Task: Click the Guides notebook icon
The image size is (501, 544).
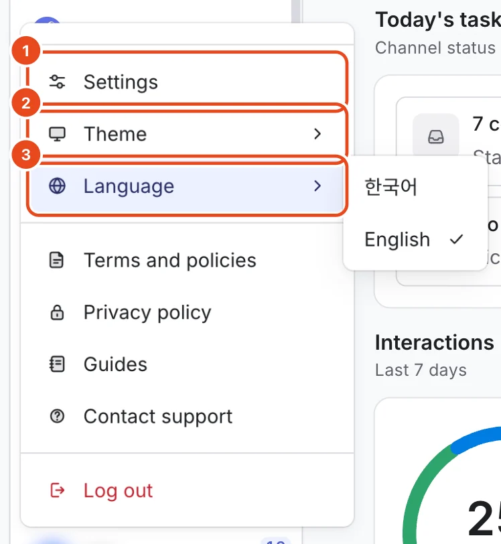Action: click(57, 364)
